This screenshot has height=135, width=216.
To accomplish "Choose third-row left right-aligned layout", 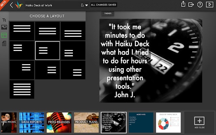I will click(x=22, y=70).
